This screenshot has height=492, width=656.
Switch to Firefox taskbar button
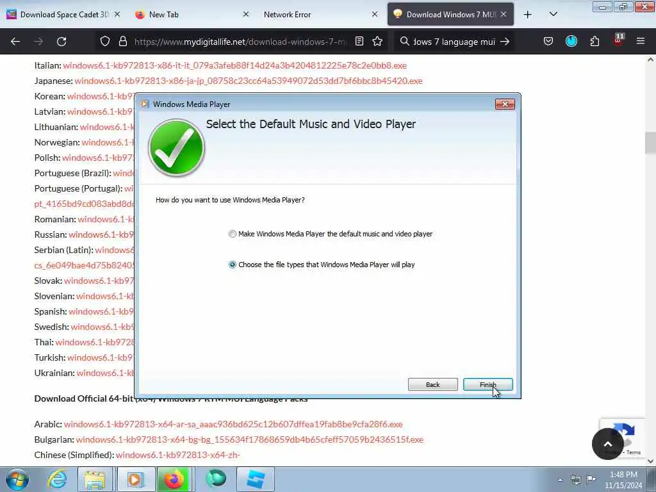coord(174,479)
